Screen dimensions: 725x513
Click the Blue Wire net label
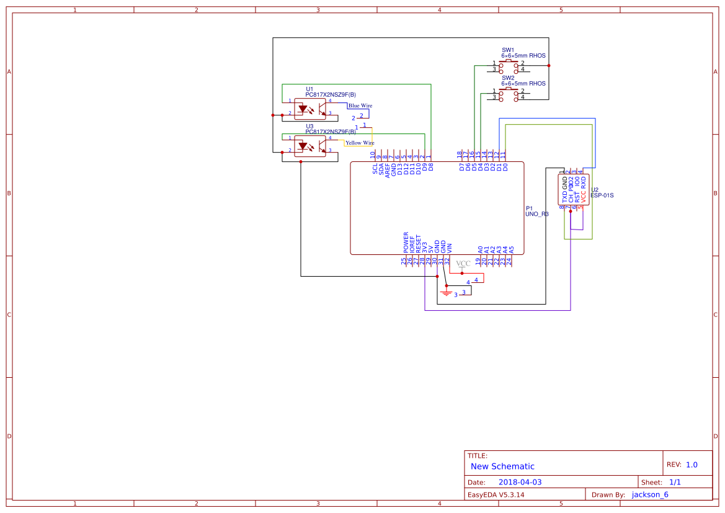359,105
